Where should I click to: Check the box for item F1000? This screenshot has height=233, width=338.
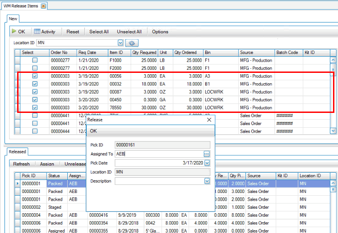(x=35, y=60)
